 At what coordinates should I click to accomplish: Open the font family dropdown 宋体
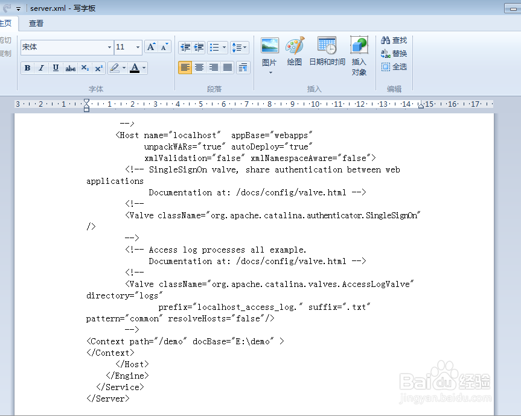tap(109, 47)
